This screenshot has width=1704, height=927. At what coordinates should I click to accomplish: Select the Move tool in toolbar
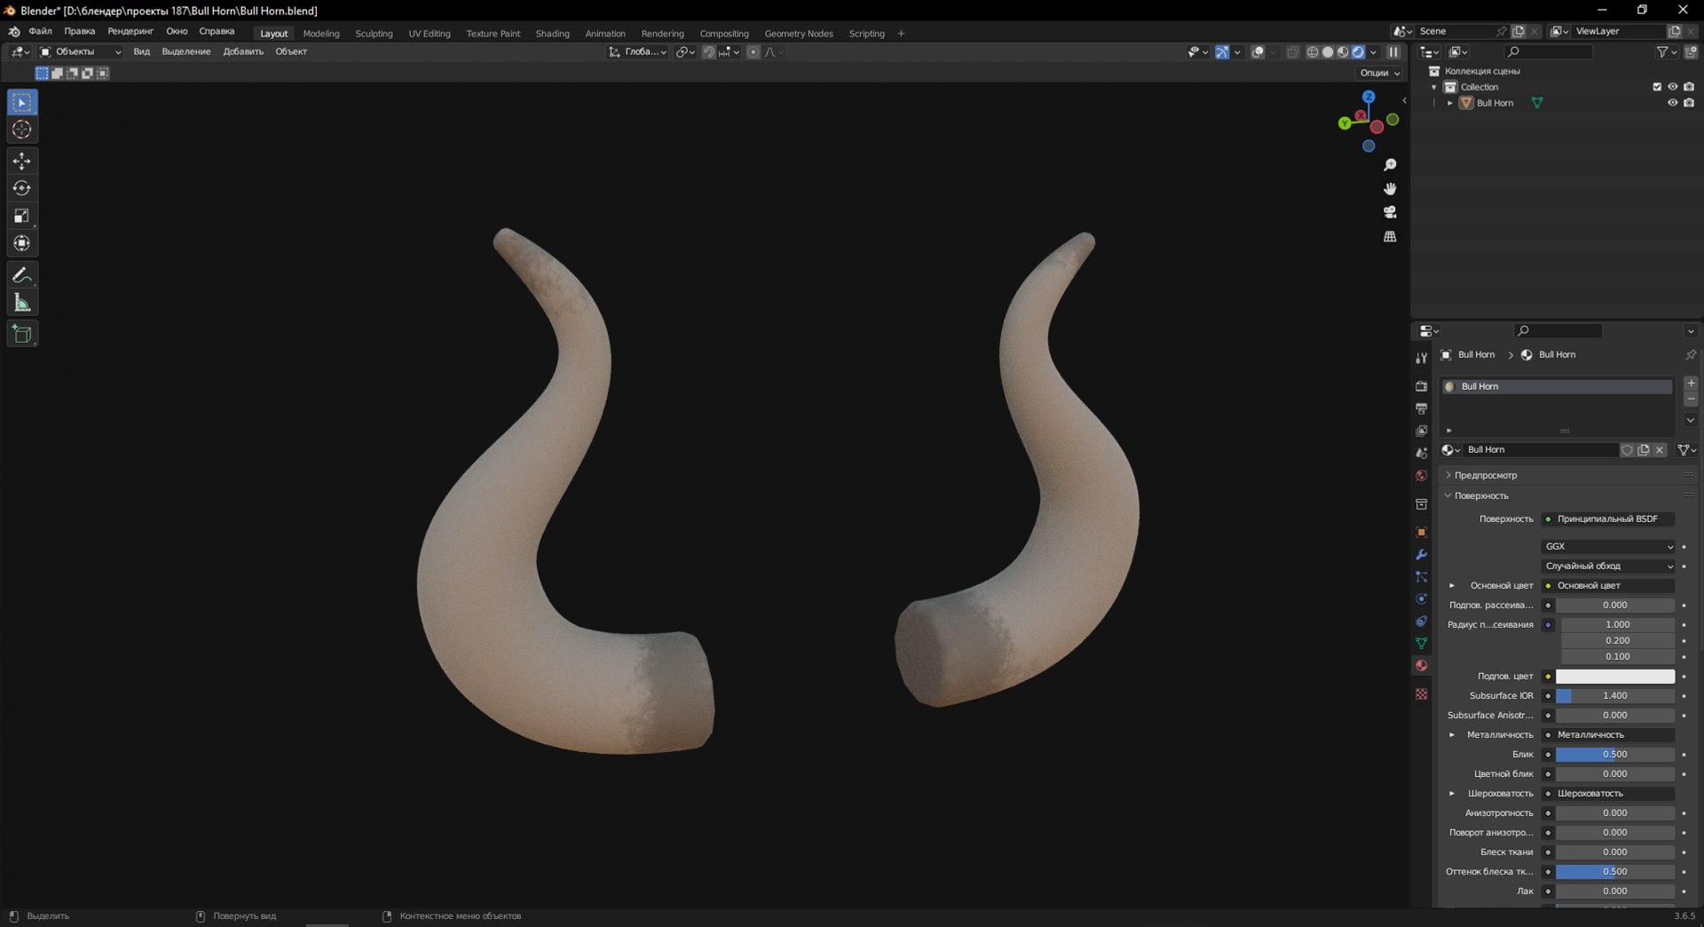pyautogui.click(x=22, y=161)
